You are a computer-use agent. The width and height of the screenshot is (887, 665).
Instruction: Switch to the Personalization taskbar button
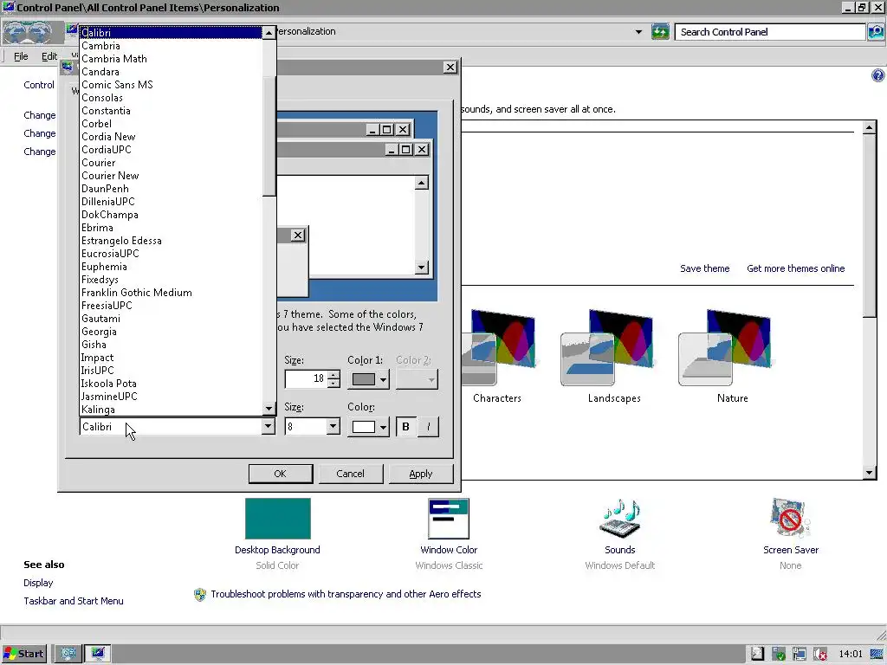[97, 654]
